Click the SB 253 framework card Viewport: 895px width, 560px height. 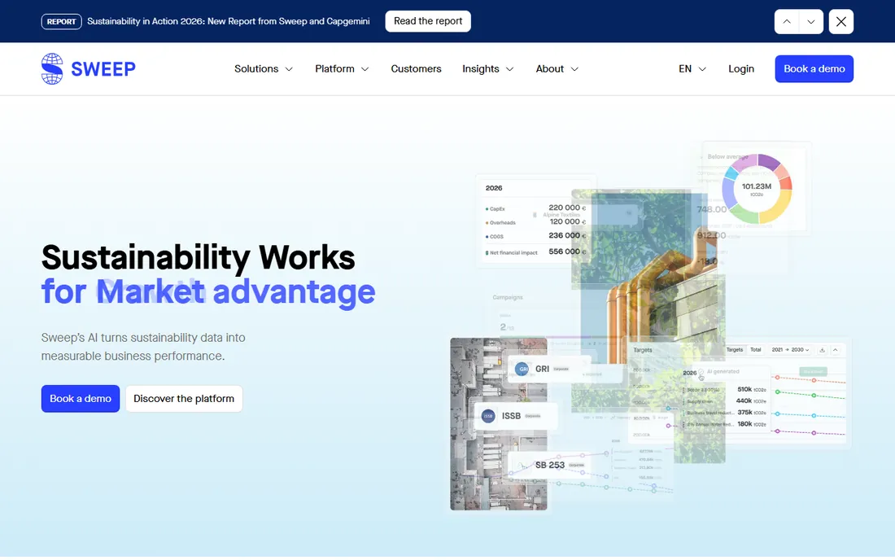[x=551, y=466]
